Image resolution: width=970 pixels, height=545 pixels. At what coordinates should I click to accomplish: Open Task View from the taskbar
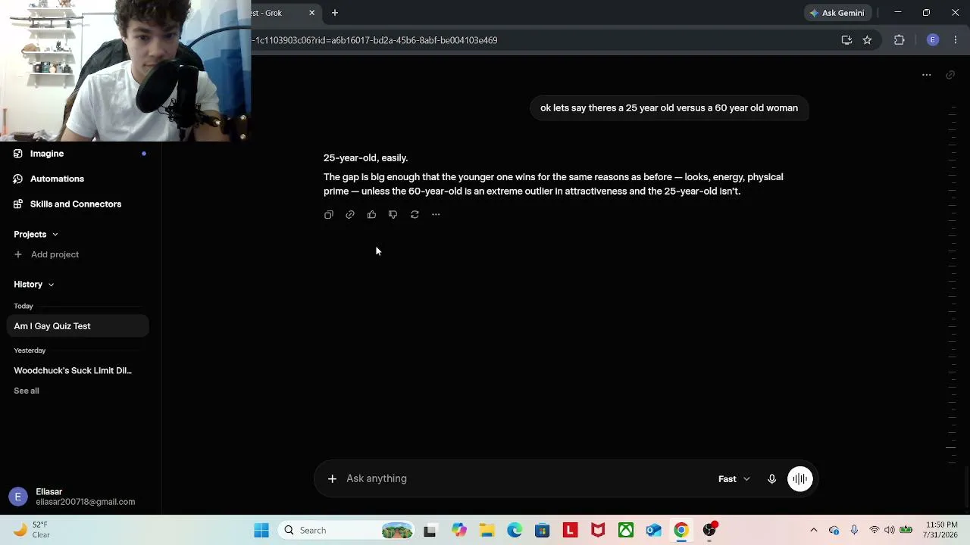pos(430,531)
